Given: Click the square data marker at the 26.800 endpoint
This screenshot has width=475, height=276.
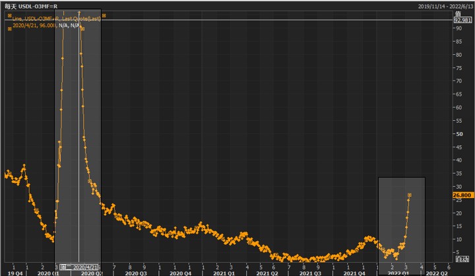Looking at the screenshot, I should pos(410,195).
